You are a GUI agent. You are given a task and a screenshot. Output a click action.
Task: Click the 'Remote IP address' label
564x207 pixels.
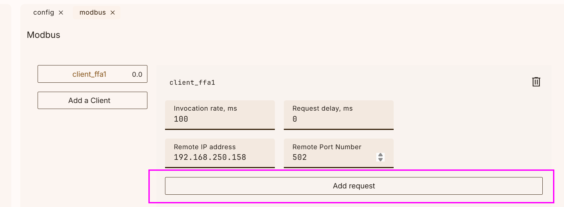click(205, 147)
